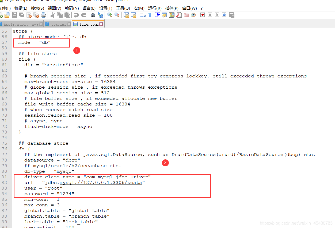Open a file with the toolbar Open icon
The height and width of the screenshot is (228, 335).
pyautogui.click(x=7, y=15)
